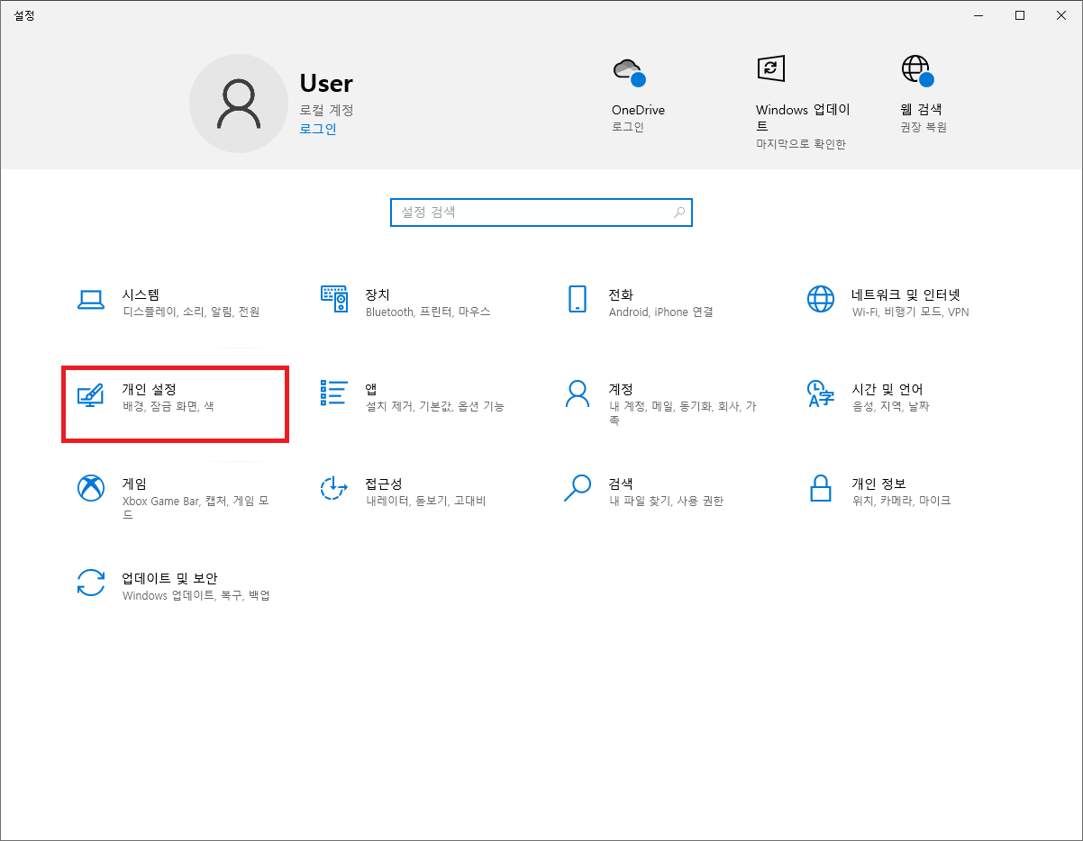Click the User profile avatar

tap(239, 104)
